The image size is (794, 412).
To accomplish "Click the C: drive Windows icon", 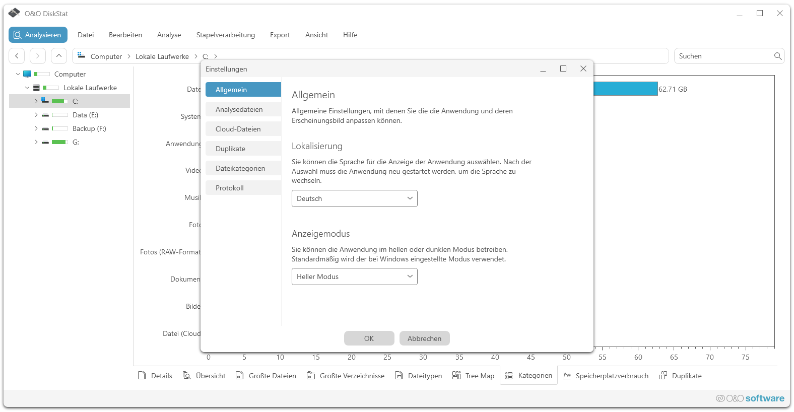I will 45,101.
